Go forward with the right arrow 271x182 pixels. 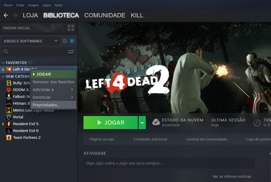click(15, 15)
